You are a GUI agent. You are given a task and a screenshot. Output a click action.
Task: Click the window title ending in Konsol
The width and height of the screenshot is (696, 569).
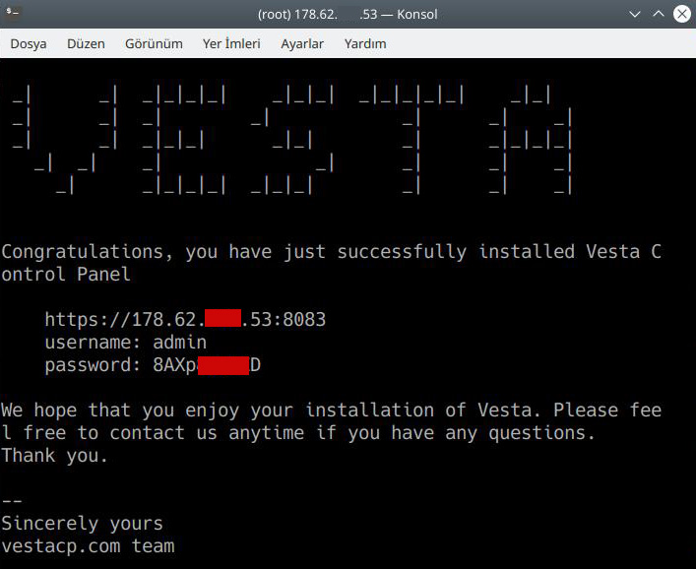(348, 14)
